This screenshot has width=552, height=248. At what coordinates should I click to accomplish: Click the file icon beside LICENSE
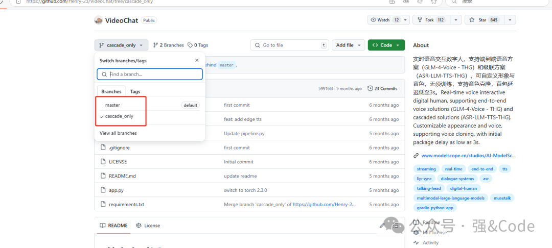(103, 162)
